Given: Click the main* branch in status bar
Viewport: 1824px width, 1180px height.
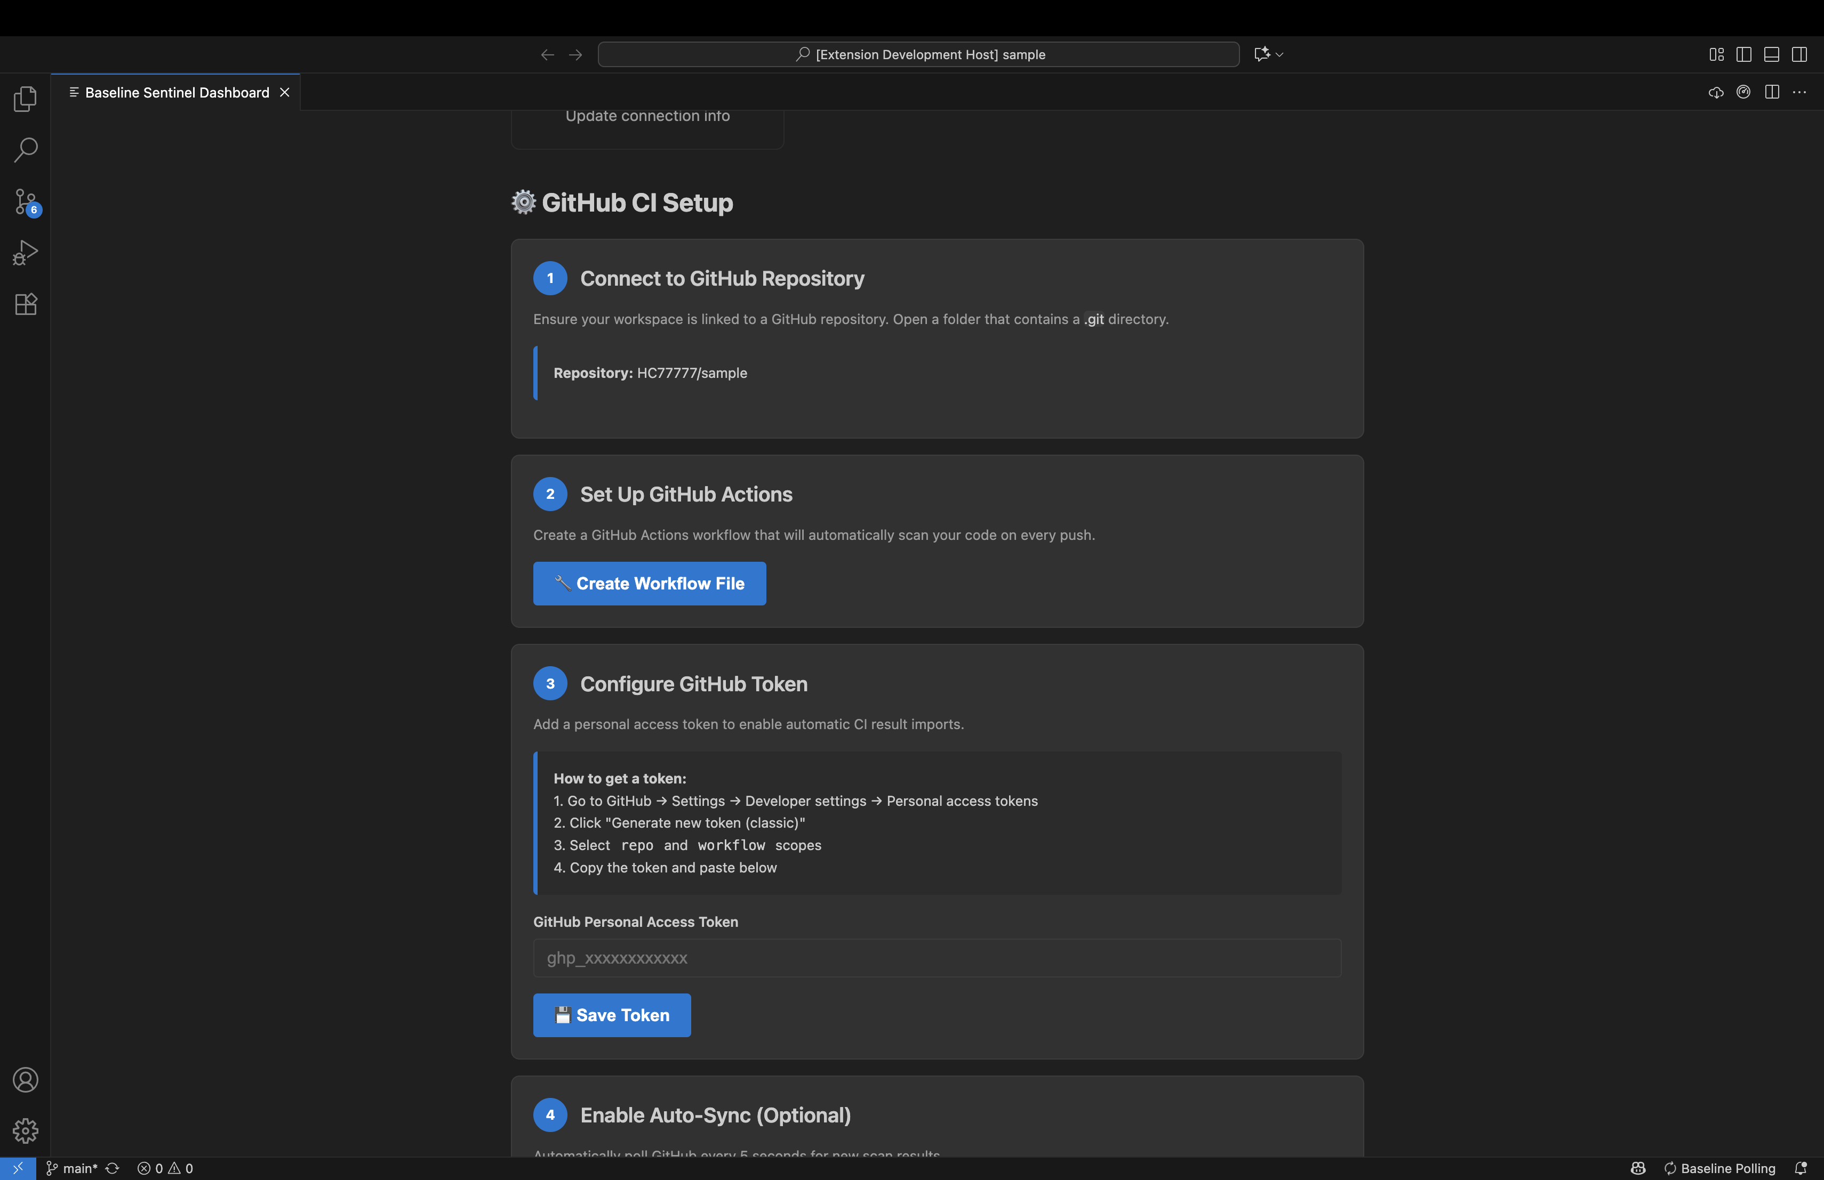Looking at the screenshot, I should [x=73, y=1168].
